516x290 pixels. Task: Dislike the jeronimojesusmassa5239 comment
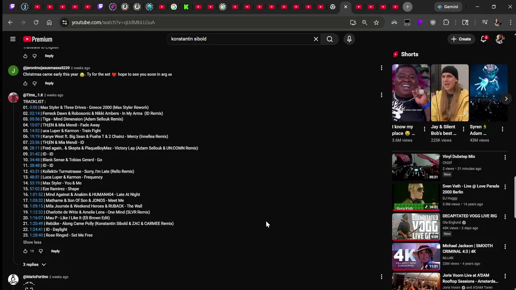coord(35,83)
